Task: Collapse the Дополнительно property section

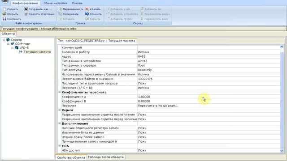Action: pos(60,123)
